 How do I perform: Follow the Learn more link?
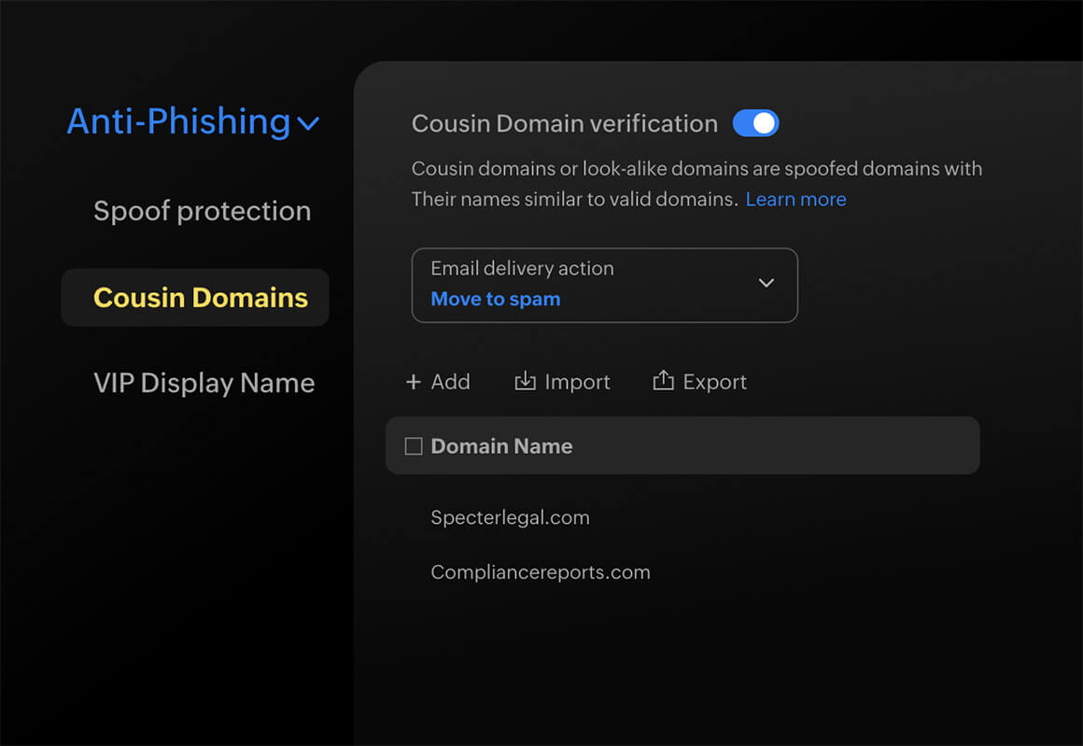795,199
